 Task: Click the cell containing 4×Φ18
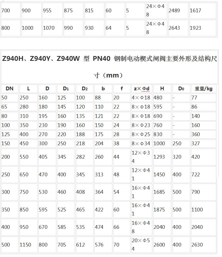pos(141,98)
